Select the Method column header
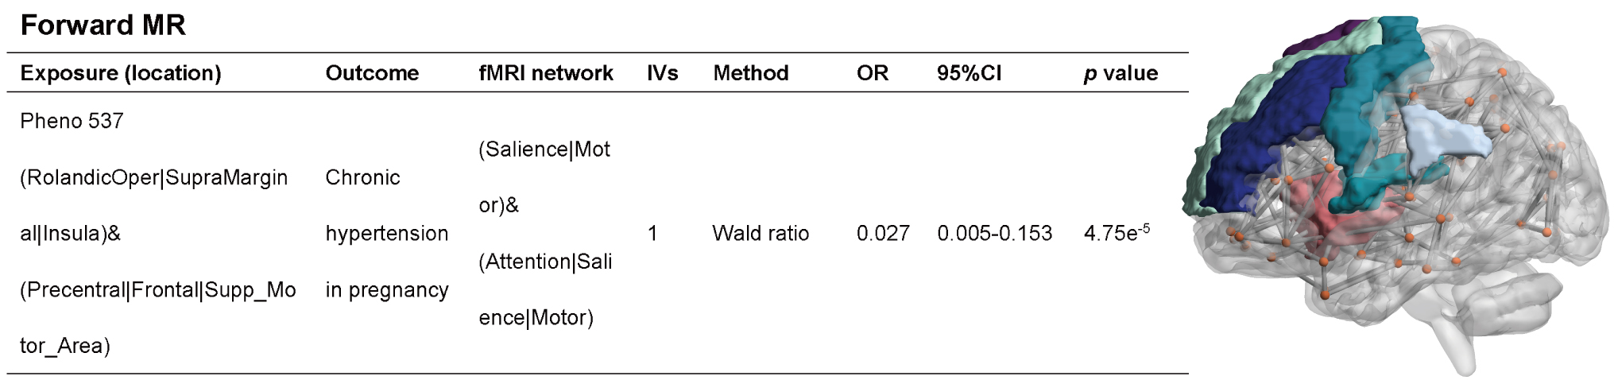 [x=750, y=73]
